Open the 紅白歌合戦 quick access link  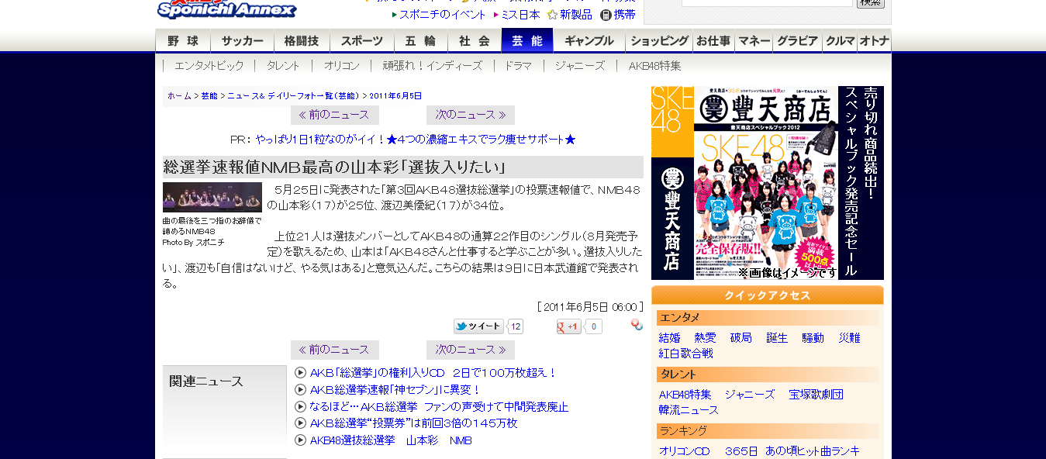(686, 354)
